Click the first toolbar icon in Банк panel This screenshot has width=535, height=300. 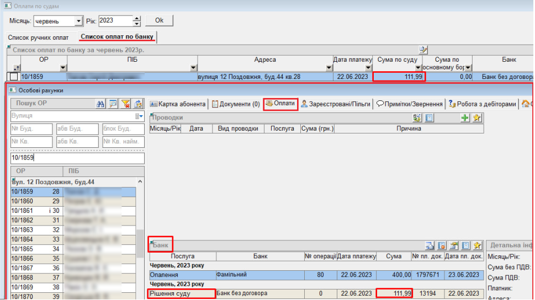pos(430,245)
